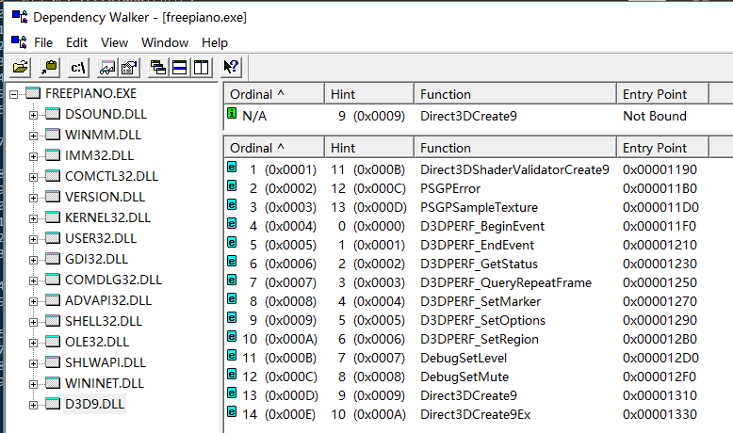Viewport: 733px width, 433px height.
Task: Click the Undecorate C++ functions toolbar icon
Action: point(107,67)
